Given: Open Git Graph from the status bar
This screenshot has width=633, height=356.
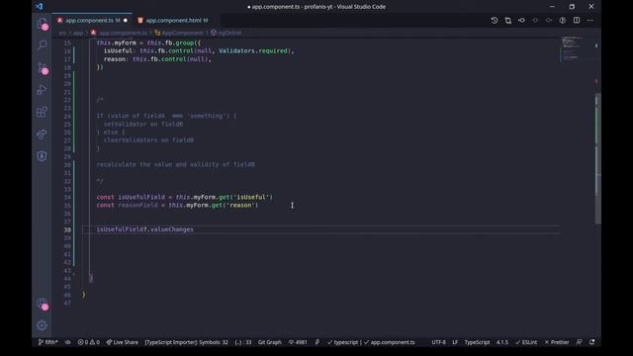Looking at the screenshot, I should tap(270, 342).
